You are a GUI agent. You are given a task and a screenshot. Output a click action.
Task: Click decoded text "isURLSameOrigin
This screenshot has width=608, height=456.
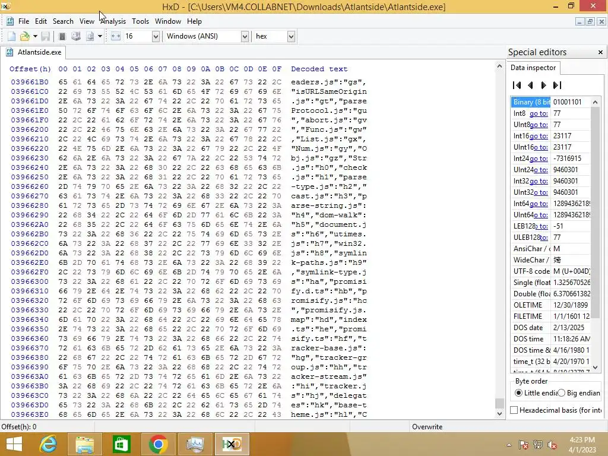point(329,91)
